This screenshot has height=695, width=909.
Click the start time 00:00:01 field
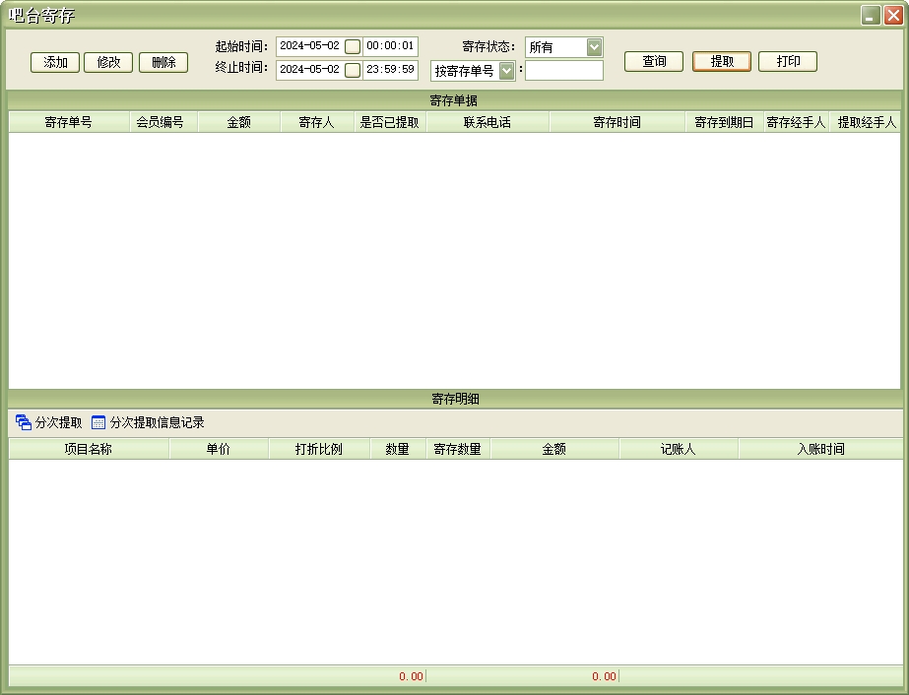pos(390,46)
